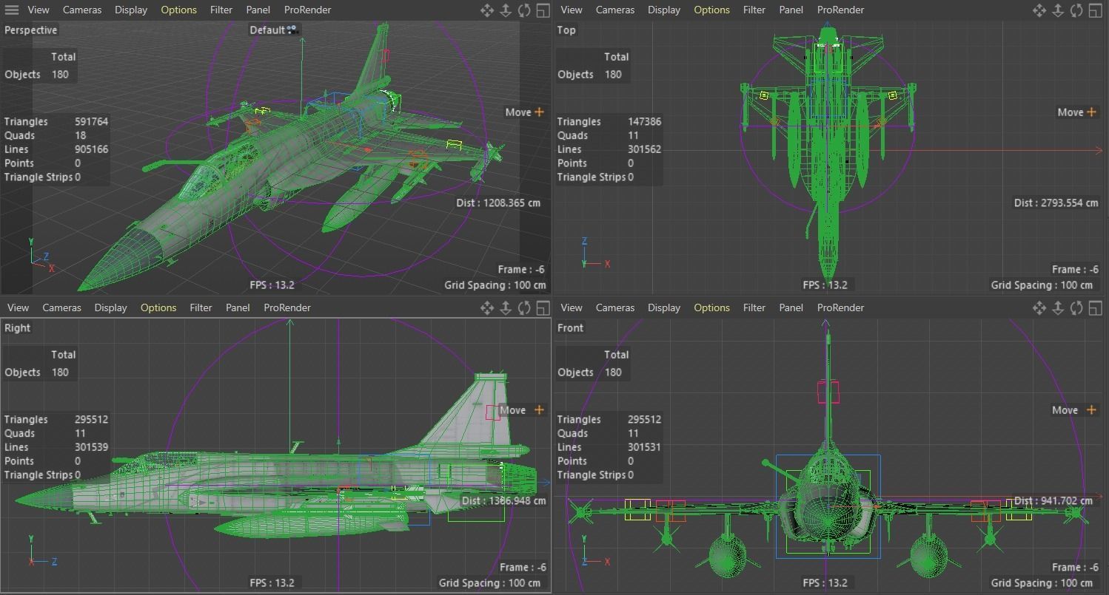Open the Panel menu in Perspective viewport
The image size is (1109, 595).
click(x=258, y=10)
